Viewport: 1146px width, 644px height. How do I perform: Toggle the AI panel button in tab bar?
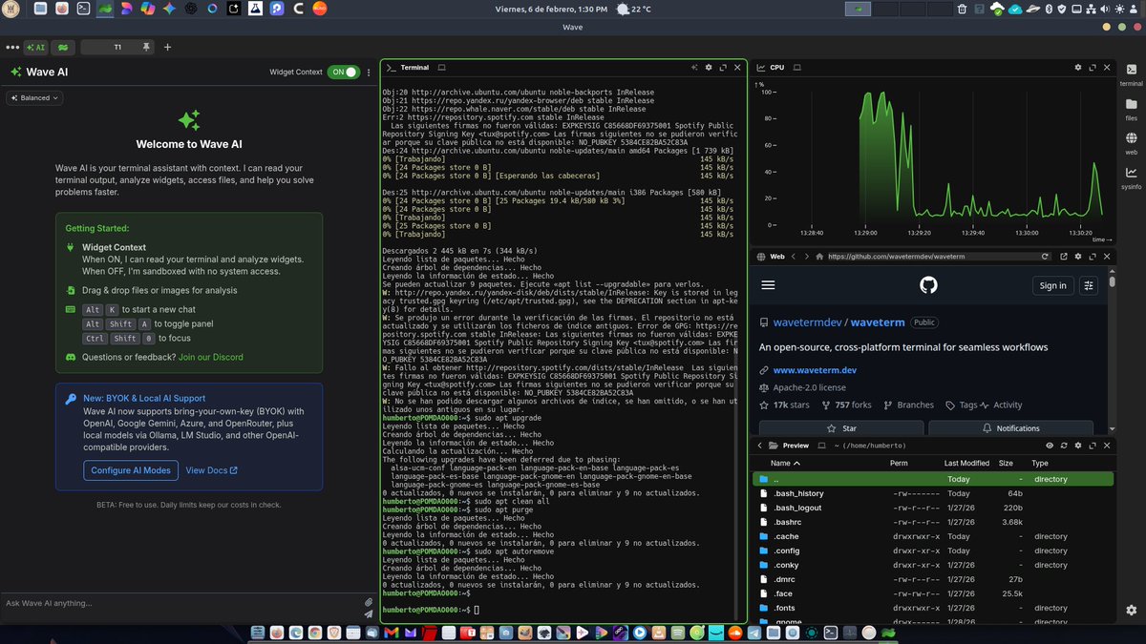(35, 47)
